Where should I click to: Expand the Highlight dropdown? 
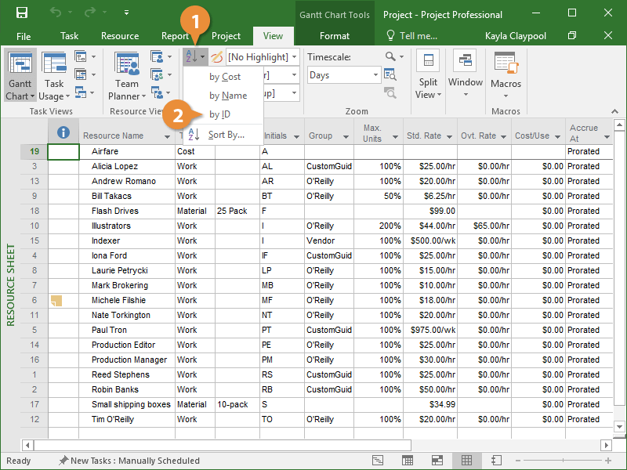293,57
